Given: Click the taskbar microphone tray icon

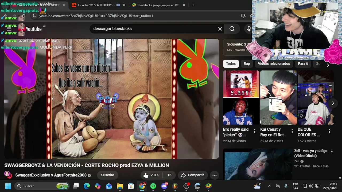Looking at the screenshot, I should point(286,186).
